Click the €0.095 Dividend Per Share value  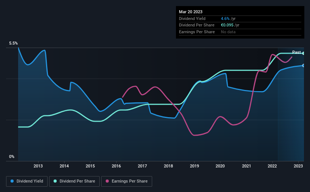tap(227, 25)
